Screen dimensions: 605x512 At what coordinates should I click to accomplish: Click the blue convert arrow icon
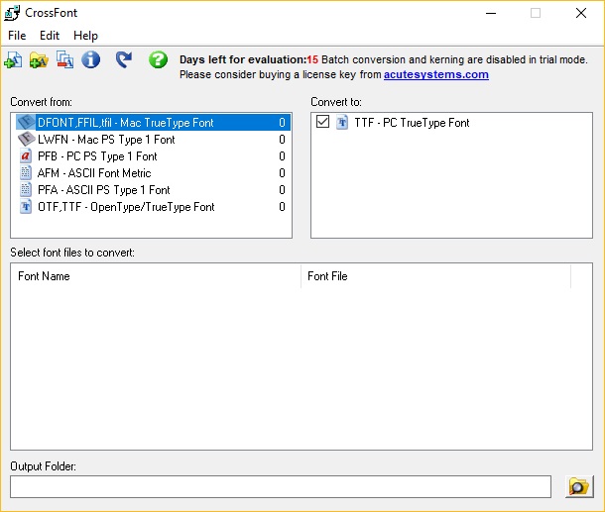[x=124, y=60]
